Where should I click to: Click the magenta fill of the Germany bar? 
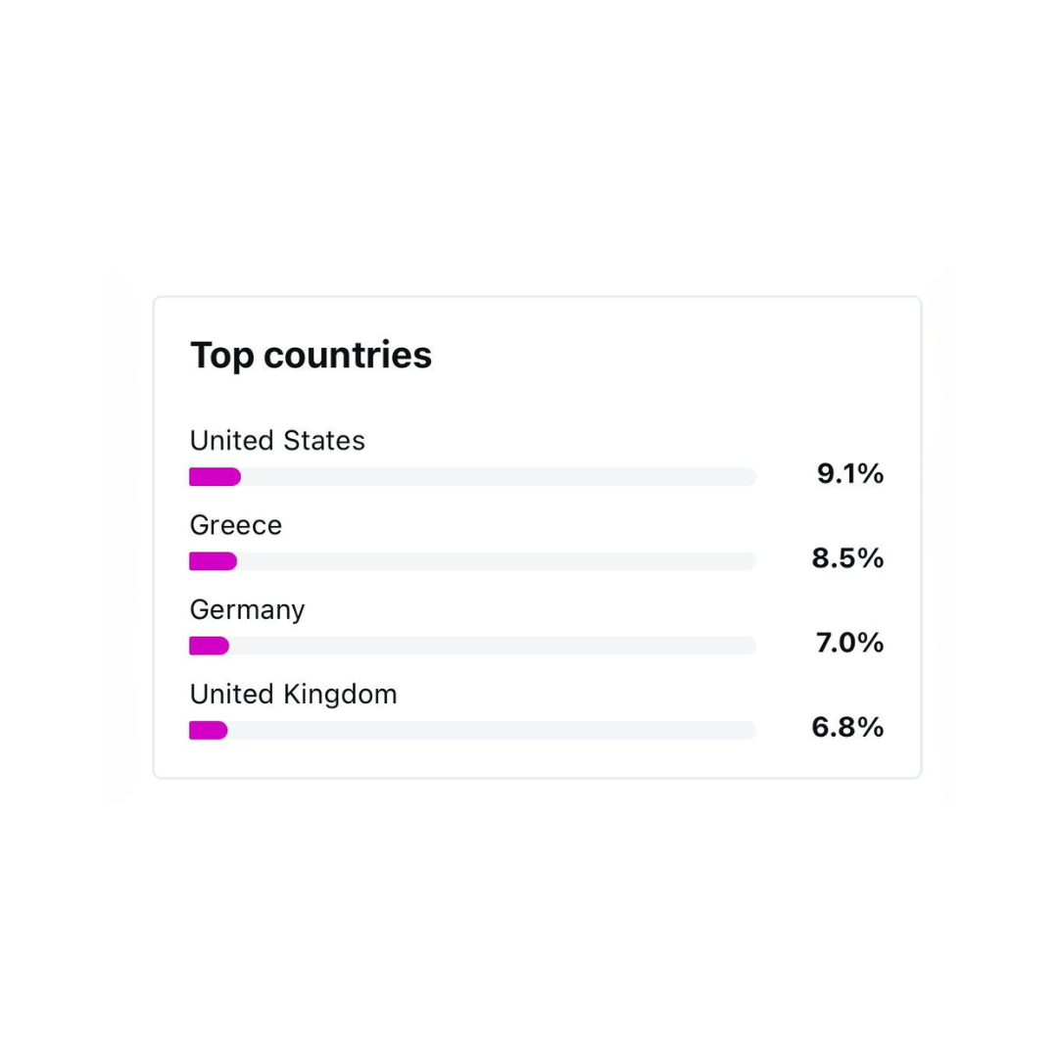(x=209, y=646)
